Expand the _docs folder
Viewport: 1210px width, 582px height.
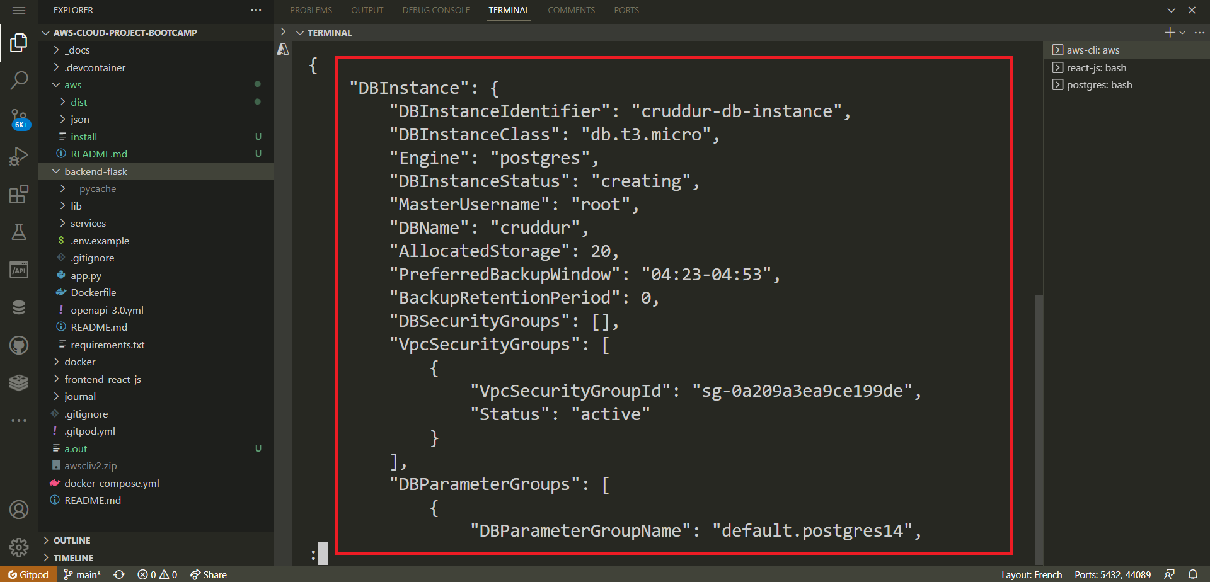click(x=156, y=50)
